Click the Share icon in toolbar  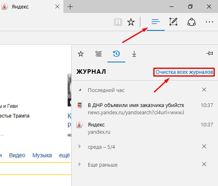pyautogui.click(x=192, y=22)
